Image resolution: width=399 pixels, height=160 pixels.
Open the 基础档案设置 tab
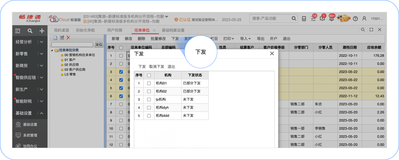tap(173, 30)
